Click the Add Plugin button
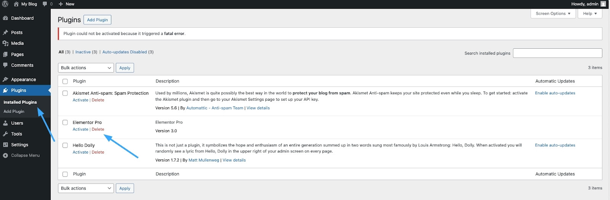Screen dimensions: 610x200 pos(97,20)
